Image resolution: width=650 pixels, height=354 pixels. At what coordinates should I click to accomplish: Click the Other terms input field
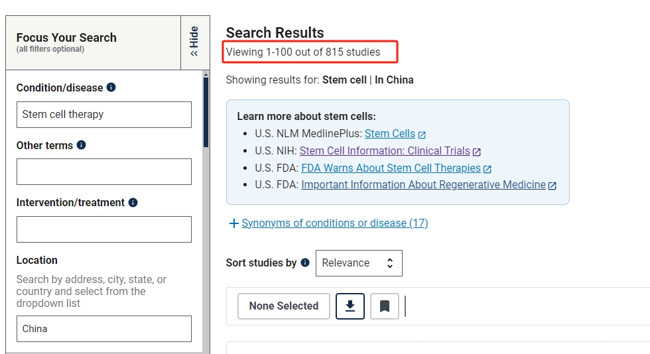(x=103, y=172)
